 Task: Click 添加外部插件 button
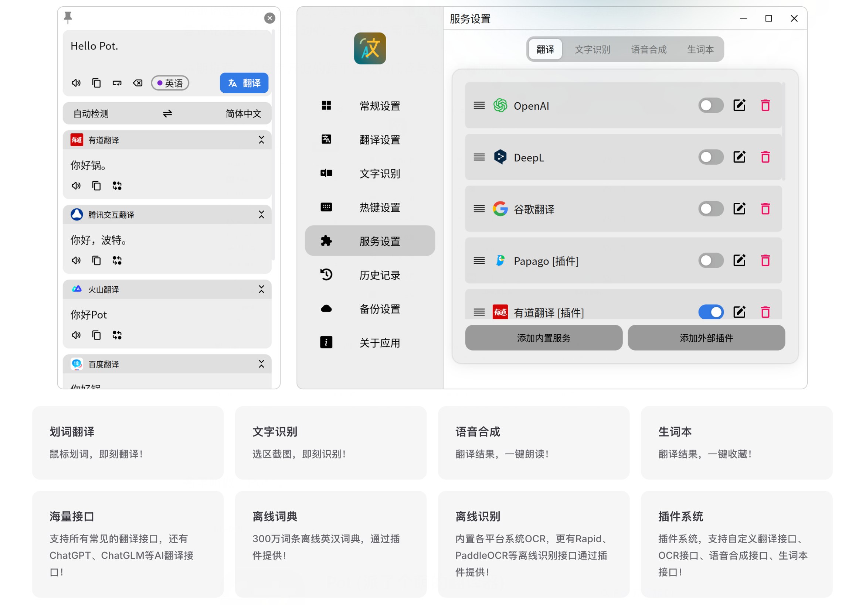[x=706, y=338]
